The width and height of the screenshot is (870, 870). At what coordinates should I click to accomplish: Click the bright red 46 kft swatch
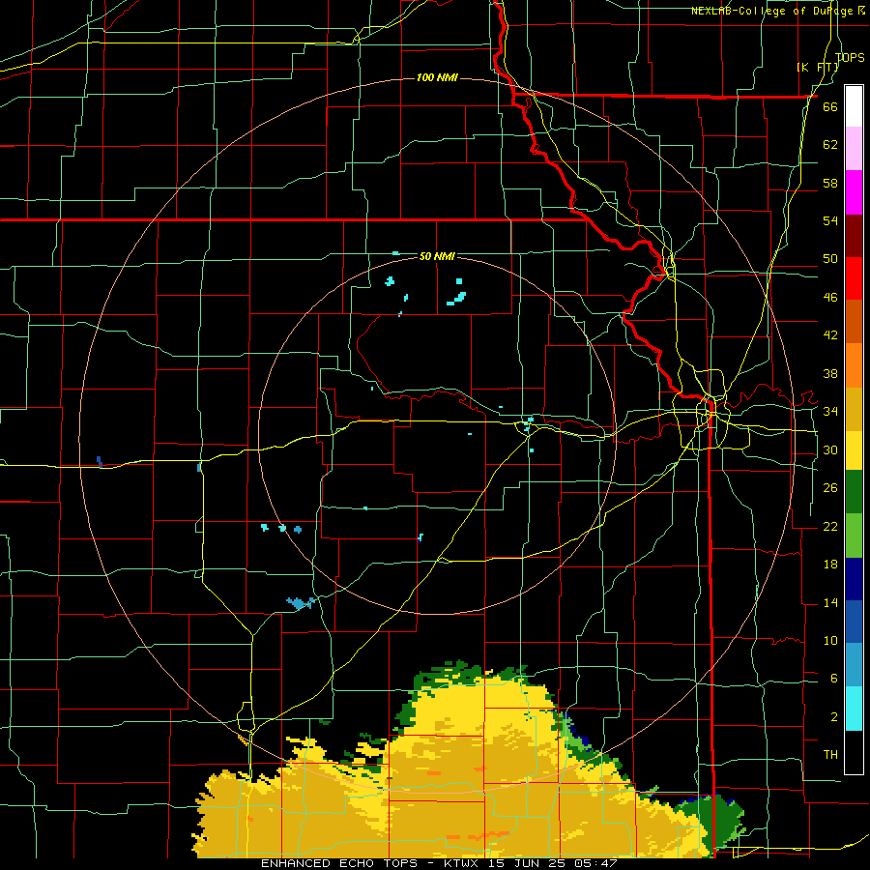click(x=854, y=278)
